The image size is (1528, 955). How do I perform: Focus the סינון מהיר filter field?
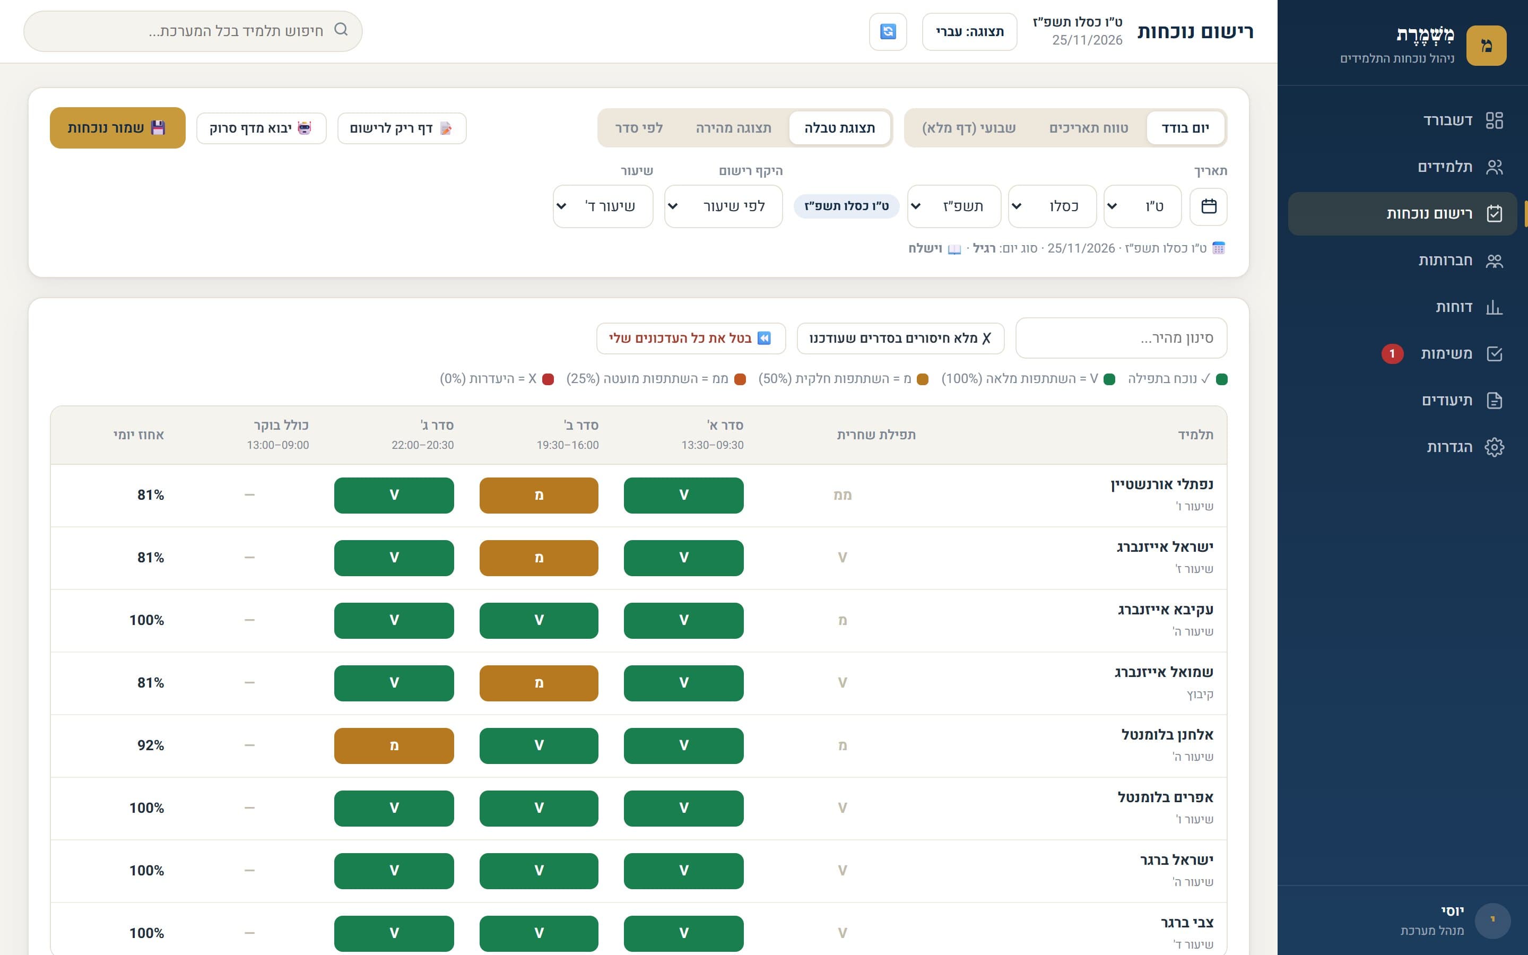(1122, 338)
